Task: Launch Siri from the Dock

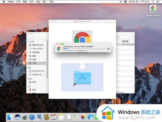Action: coord(17,117)
